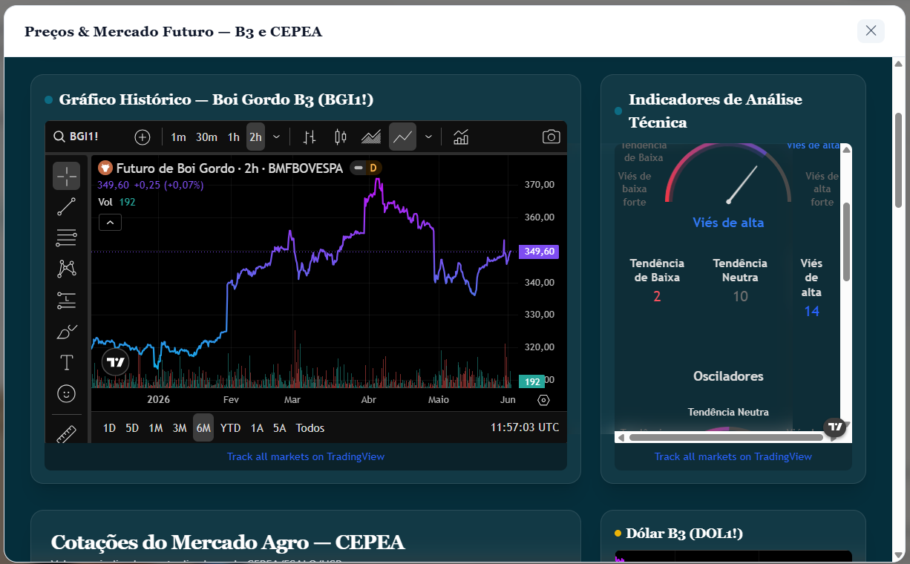Image resolution: width=910 pixels, height=564 pixels.
Task: Select the forecasting and measurement tool
Action: tap(66, 301)
